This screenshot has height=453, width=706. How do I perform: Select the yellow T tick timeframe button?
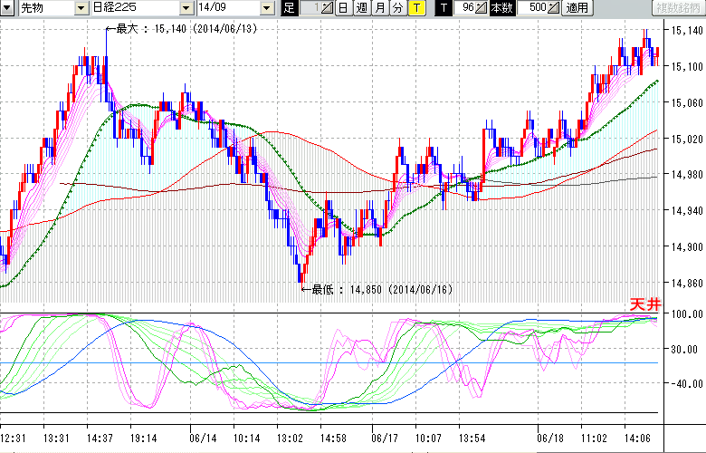click(x=415, y=8)
